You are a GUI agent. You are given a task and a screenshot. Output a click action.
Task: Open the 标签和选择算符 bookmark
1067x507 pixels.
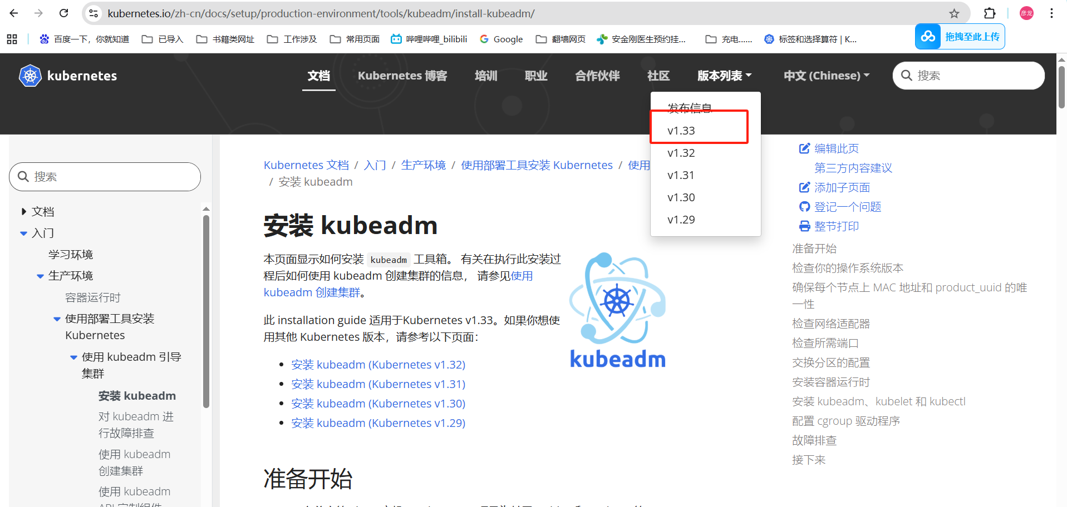coord(811,39)
